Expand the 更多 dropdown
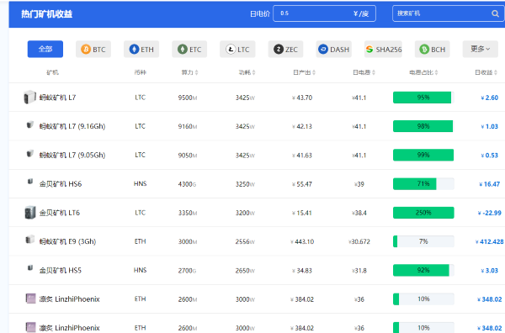The image size is (505, 333). 481,49
